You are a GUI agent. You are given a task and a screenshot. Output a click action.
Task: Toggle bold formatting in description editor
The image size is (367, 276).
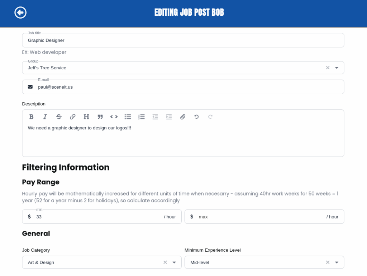[31, 117]
